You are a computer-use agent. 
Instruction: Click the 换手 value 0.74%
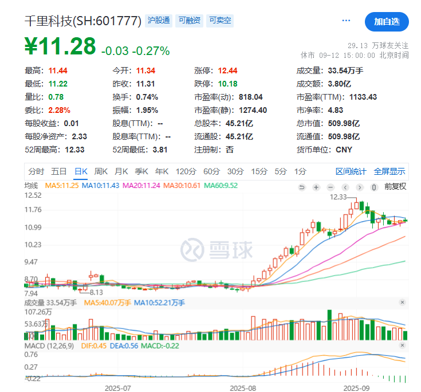147,97
